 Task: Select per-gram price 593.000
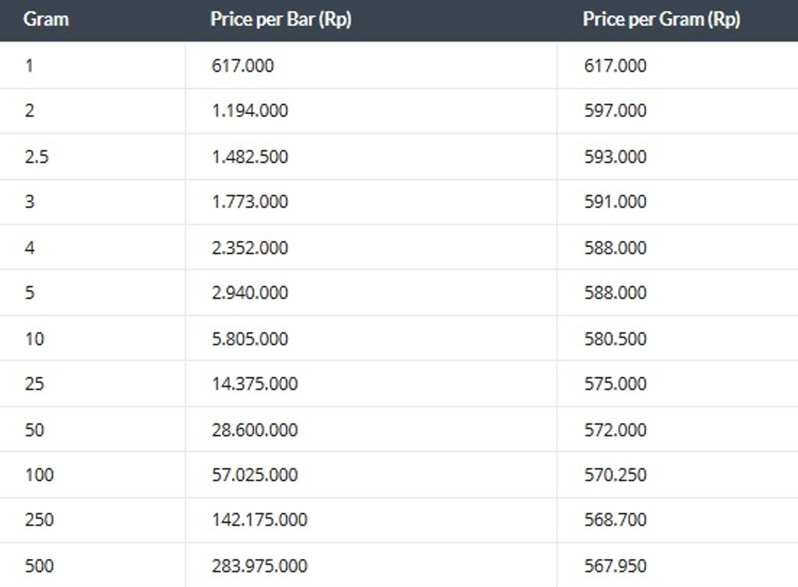pos(615,157)
